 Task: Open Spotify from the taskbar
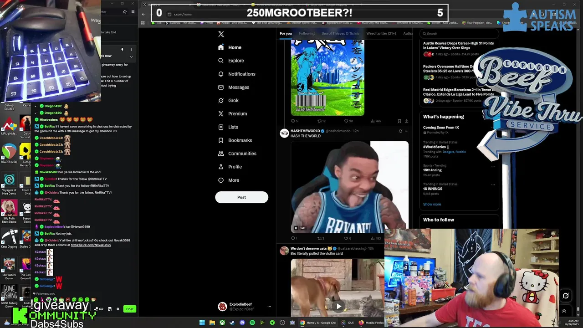coord(252,323)
